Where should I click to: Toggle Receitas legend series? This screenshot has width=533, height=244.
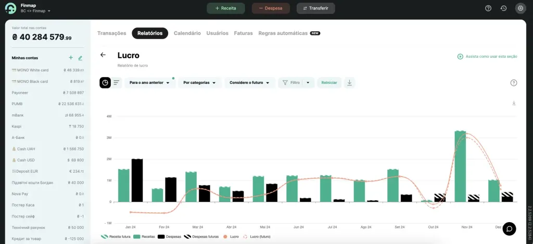(x=144, y=237)
